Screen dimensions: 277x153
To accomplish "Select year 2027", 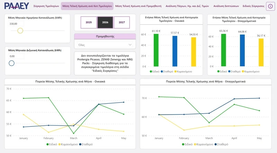I will [x=122, y=22].
